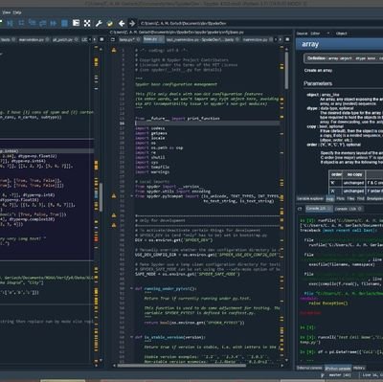Open the middle editor options menu icon
Image resolution: width=383 pixels, height=382 pixels.
287,39
